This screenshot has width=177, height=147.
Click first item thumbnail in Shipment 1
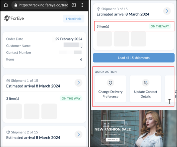[x=14, y=111]
